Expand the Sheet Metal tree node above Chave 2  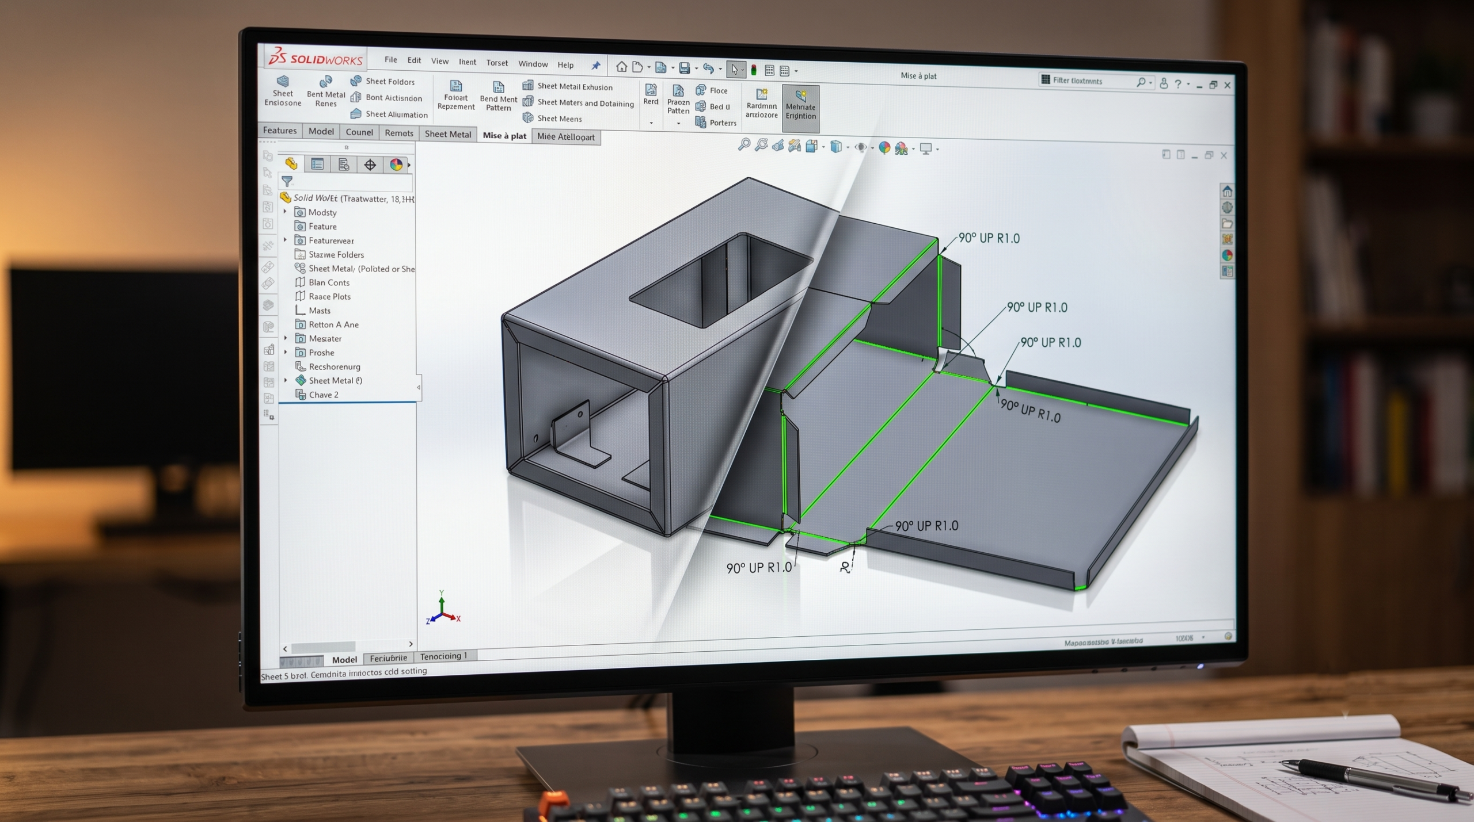coord(286,380)
